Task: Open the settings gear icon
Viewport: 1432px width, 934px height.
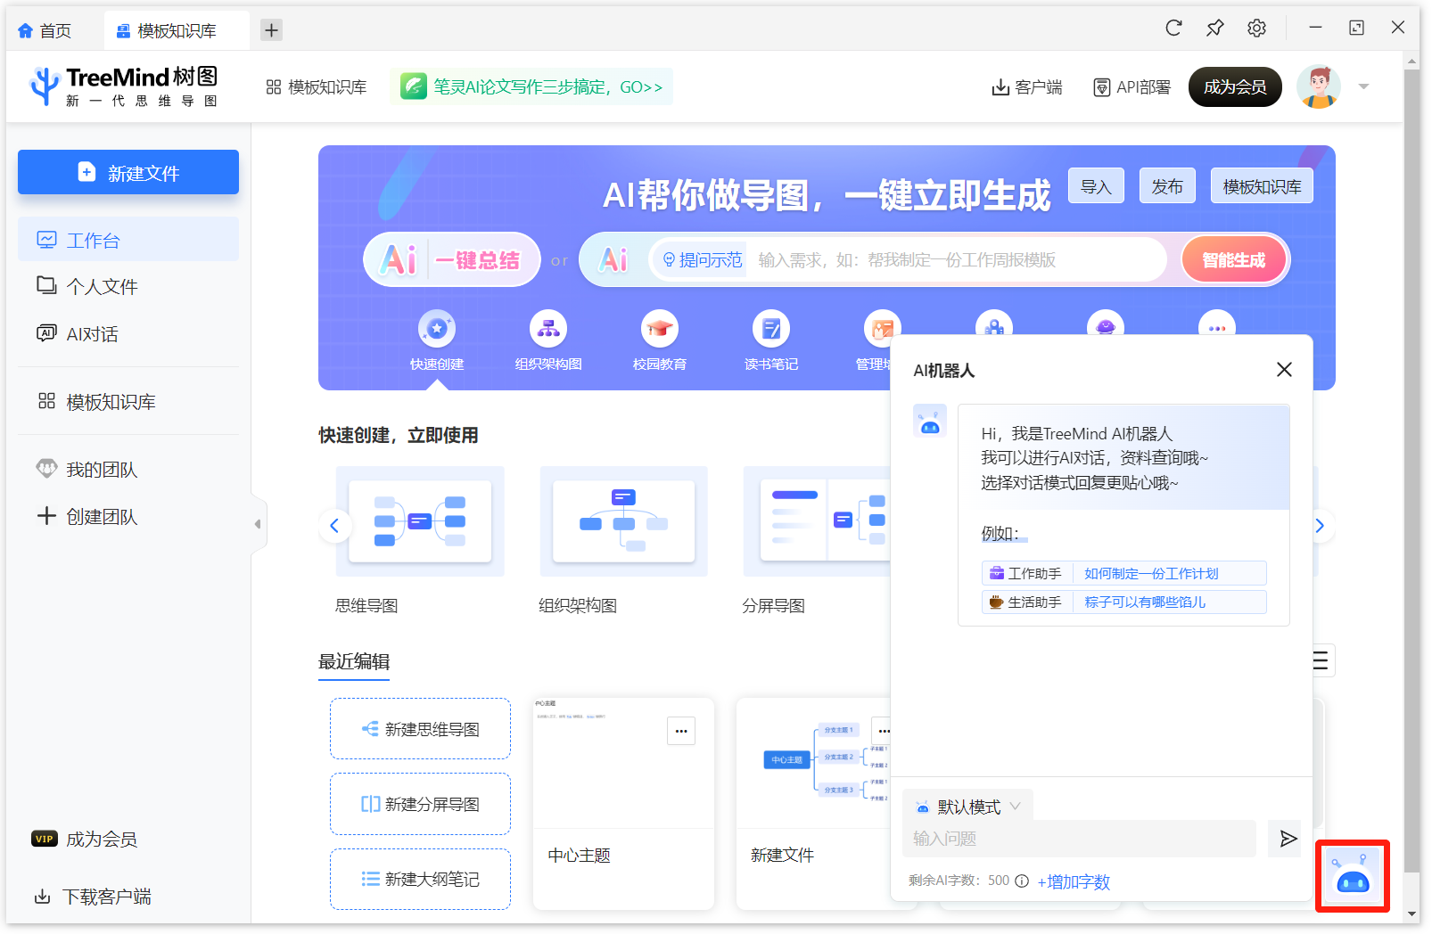Action: tap(1256, 28)
